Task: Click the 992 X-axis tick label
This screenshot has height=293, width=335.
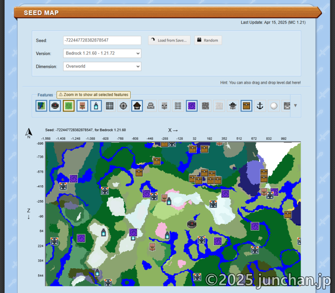Action: (x=283, y=139)
